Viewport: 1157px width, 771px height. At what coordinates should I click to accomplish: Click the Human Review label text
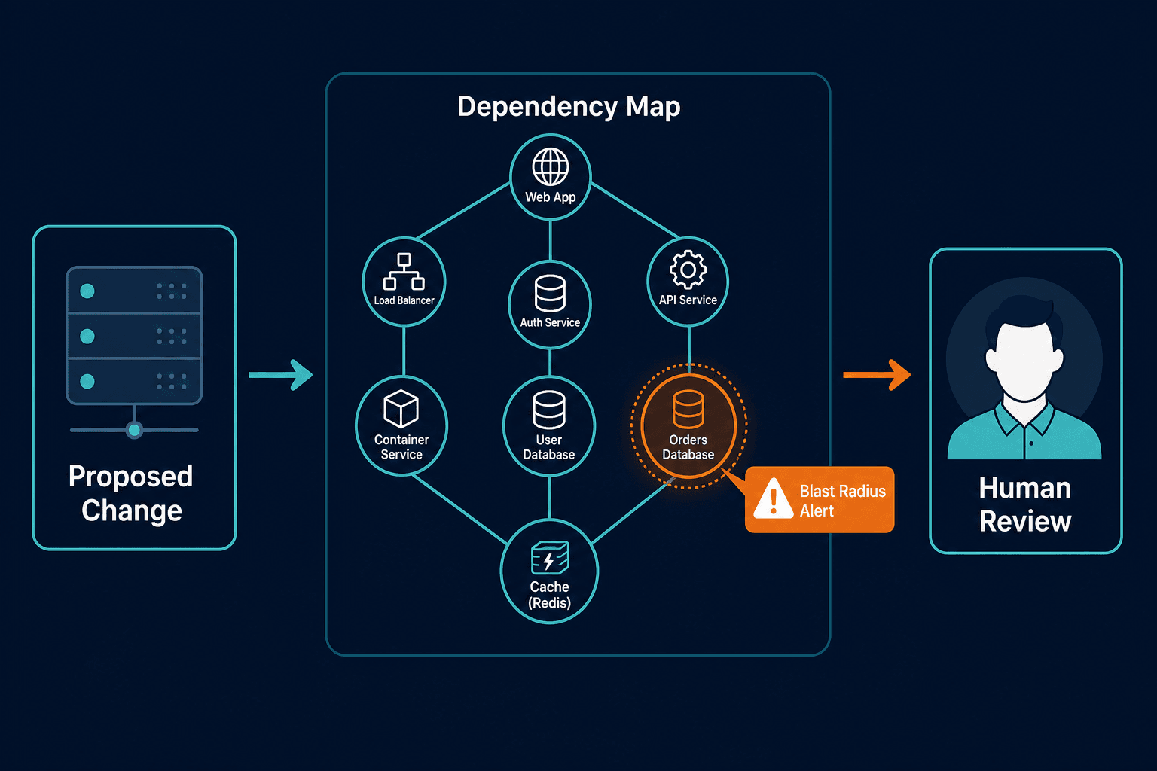point(1024,504)
